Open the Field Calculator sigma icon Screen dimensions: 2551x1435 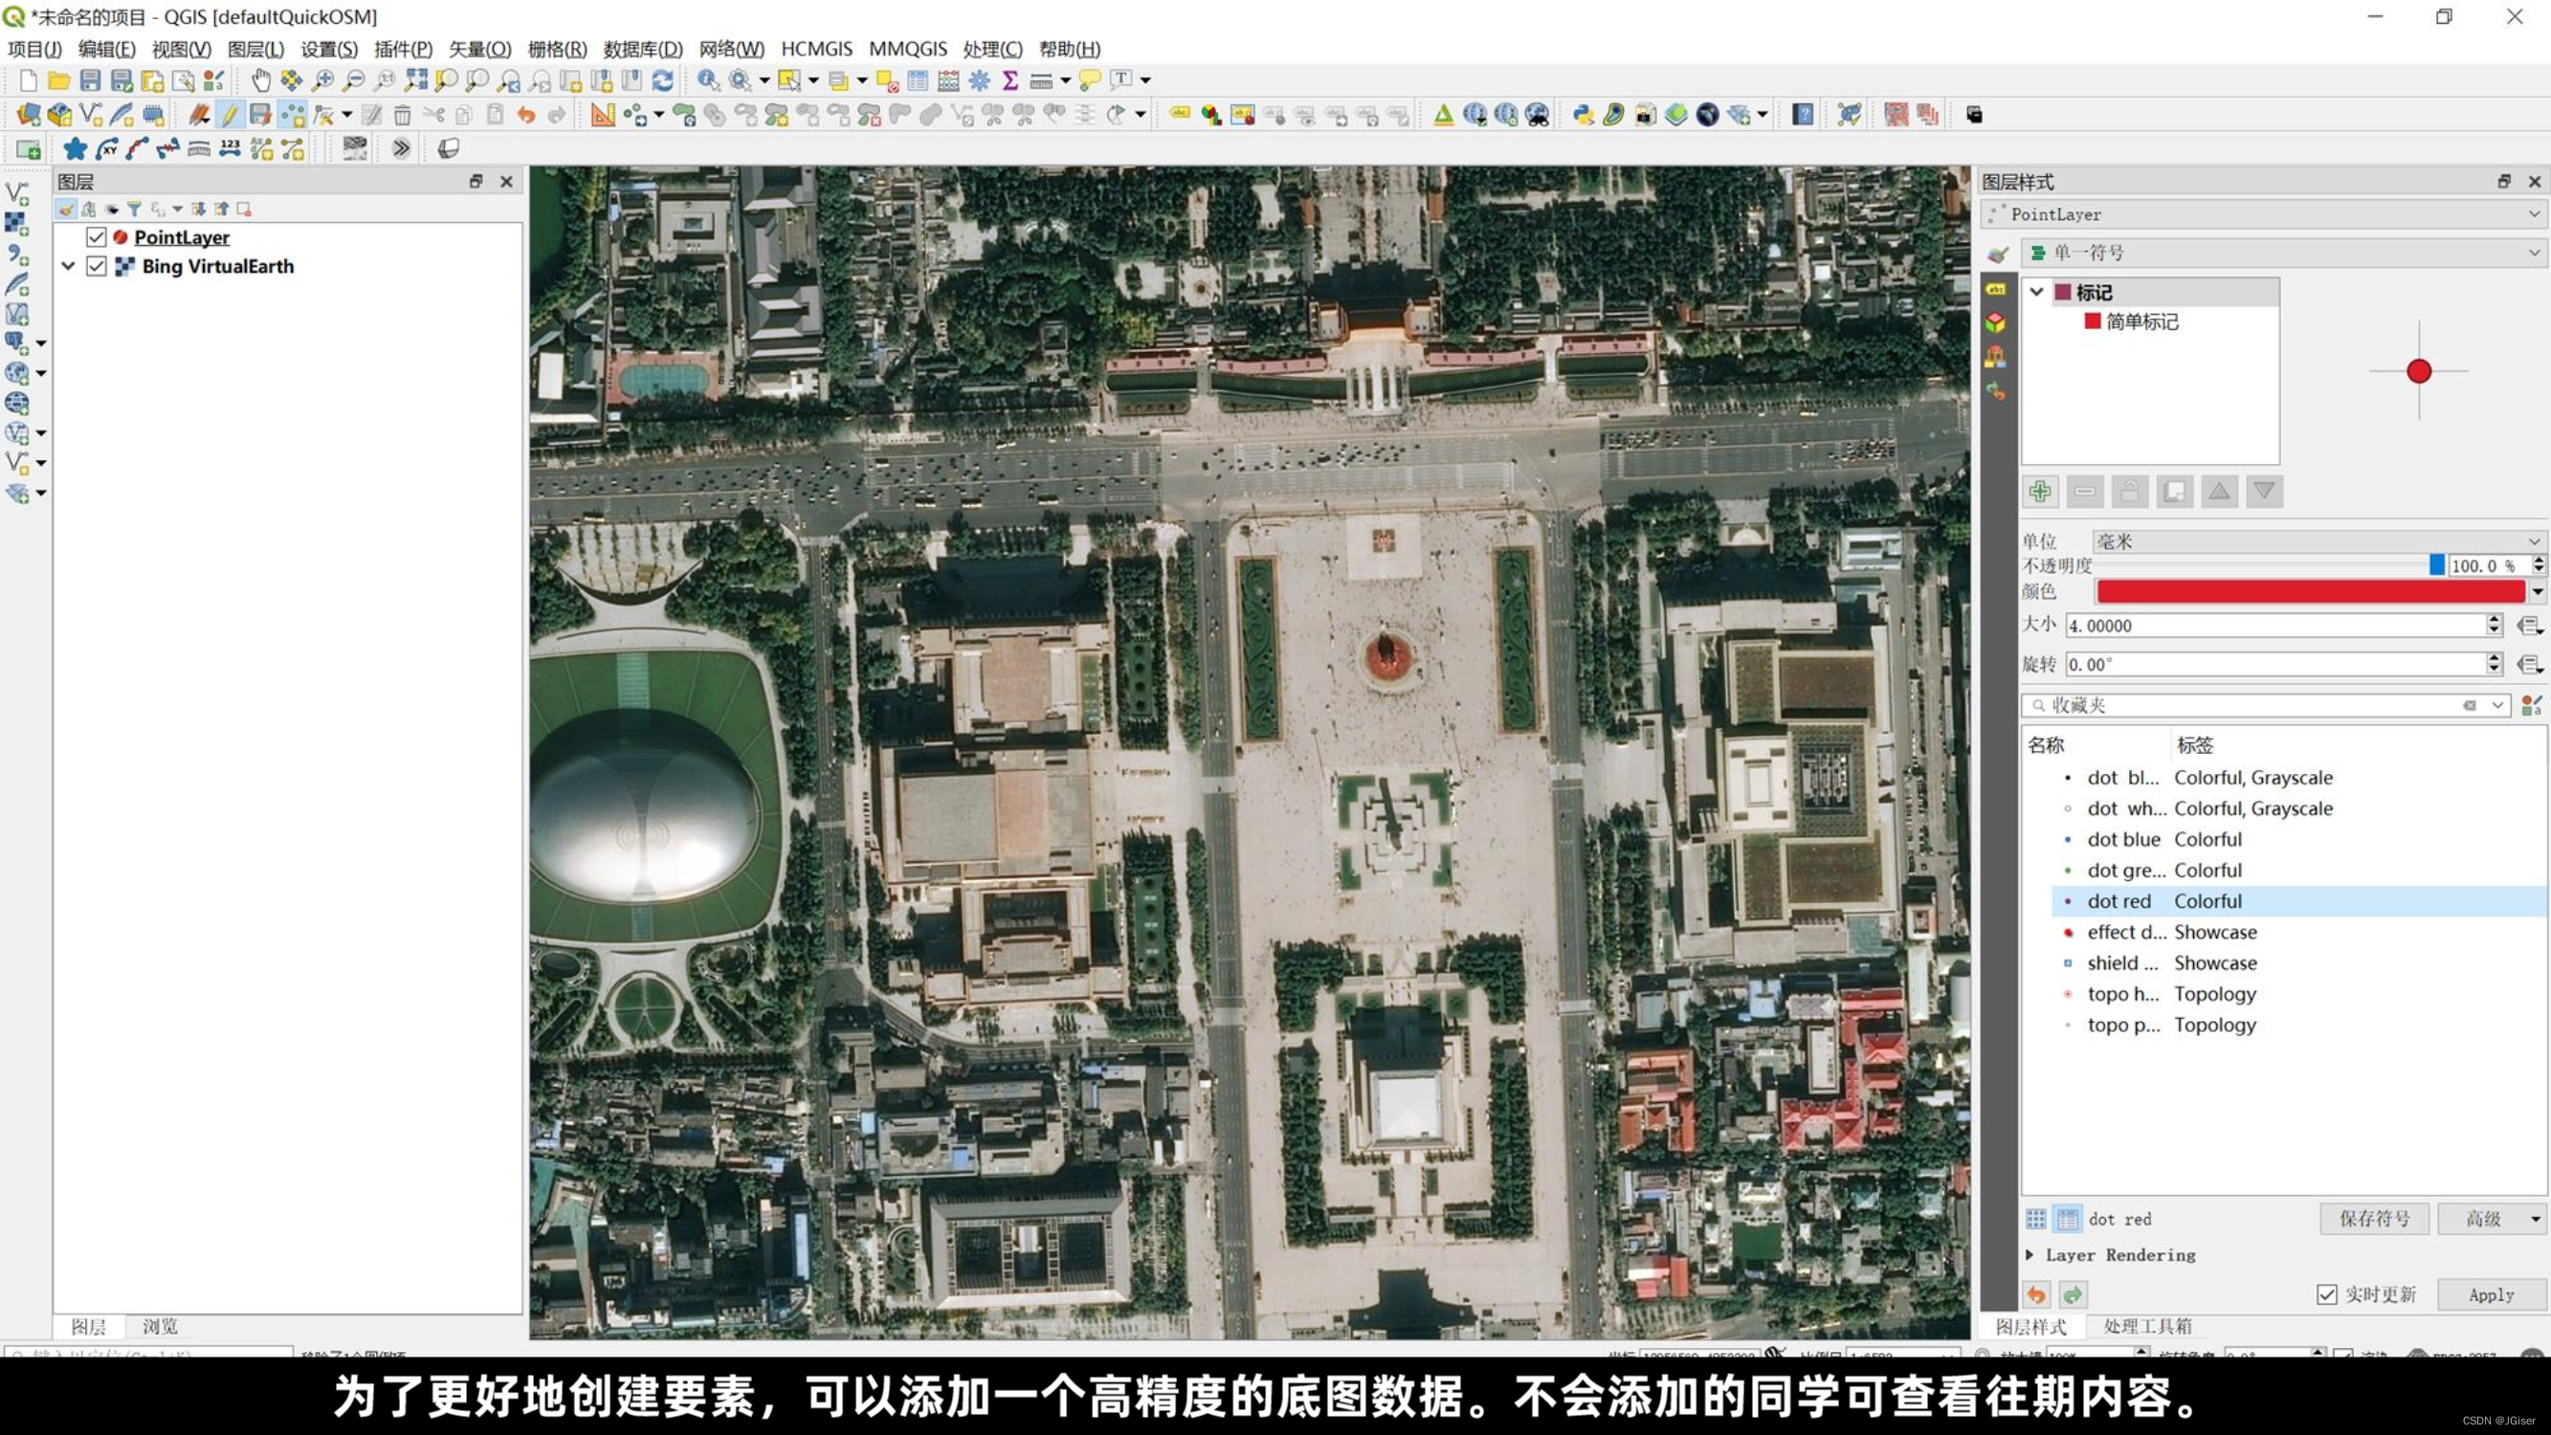pyautogui.click(x=1010, y=80)
